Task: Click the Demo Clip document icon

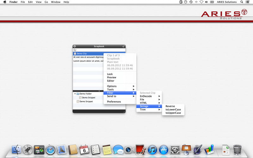Action: [75, 54]
